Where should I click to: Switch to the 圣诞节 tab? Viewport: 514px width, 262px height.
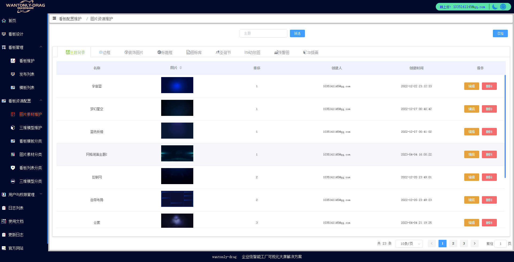[223, 52]
